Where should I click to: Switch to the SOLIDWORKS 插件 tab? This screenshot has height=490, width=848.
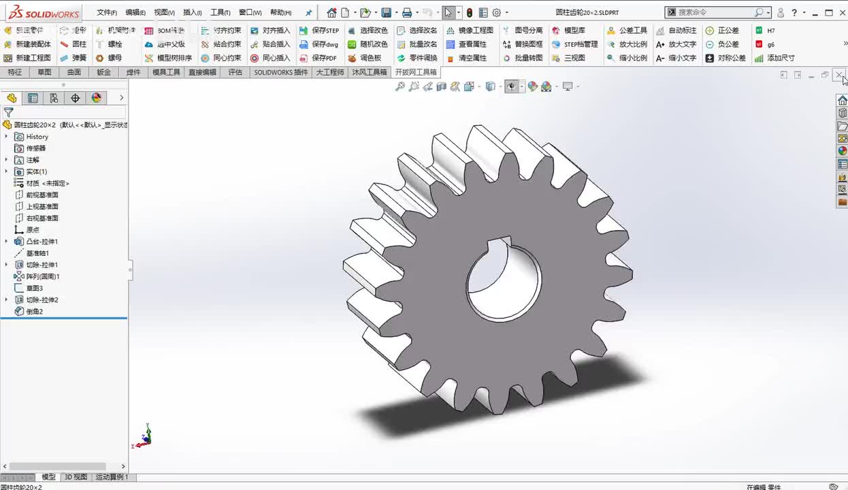(281, 72)
